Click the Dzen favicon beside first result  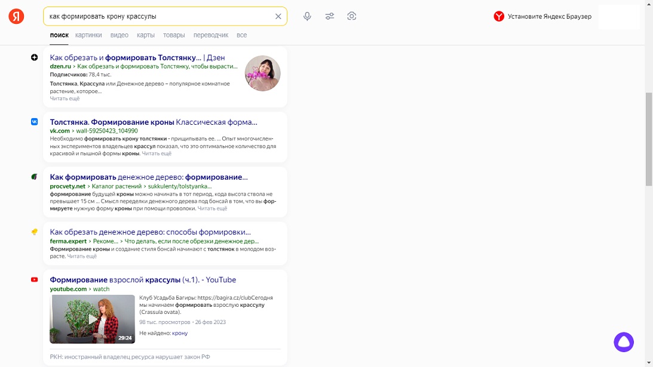[35, 57]
